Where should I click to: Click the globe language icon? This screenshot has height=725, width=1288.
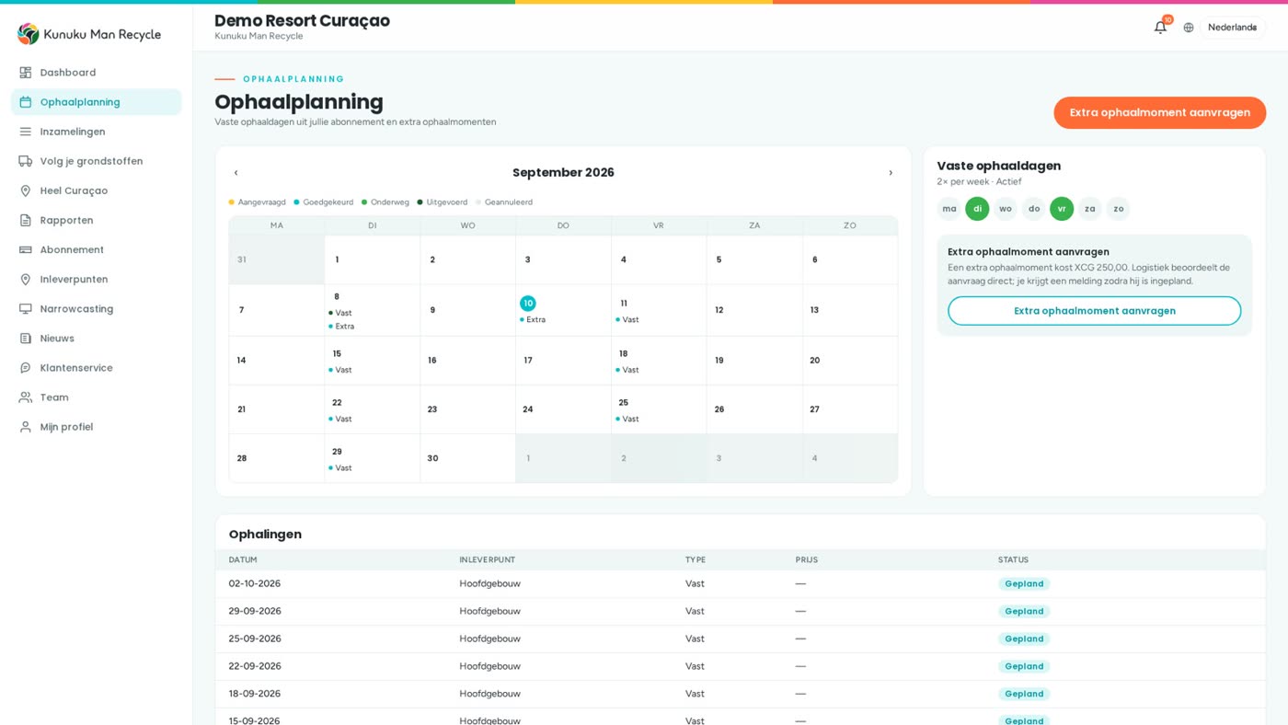pos(1189,28)
